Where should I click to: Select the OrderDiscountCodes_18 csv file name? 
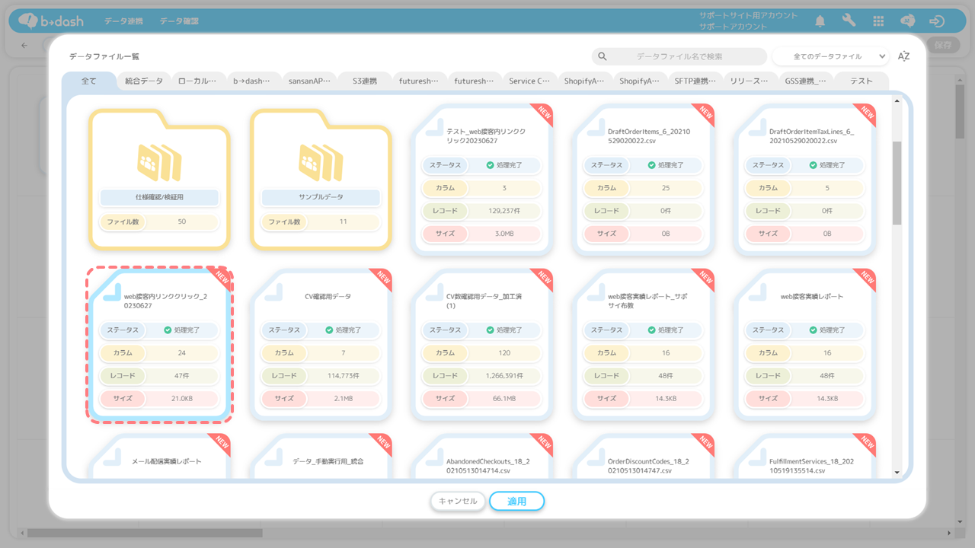pos(648,466)
